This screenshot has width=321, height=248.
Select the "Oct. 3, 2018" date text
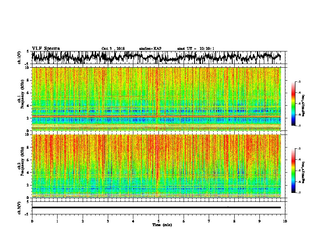point(113,49)
